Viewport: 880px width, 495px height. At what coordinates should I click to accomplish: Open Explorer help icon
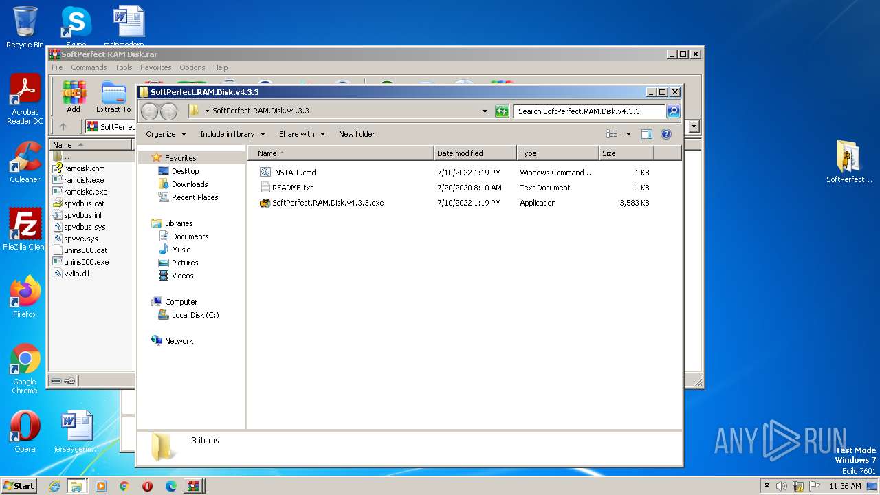tap(665, 134)
